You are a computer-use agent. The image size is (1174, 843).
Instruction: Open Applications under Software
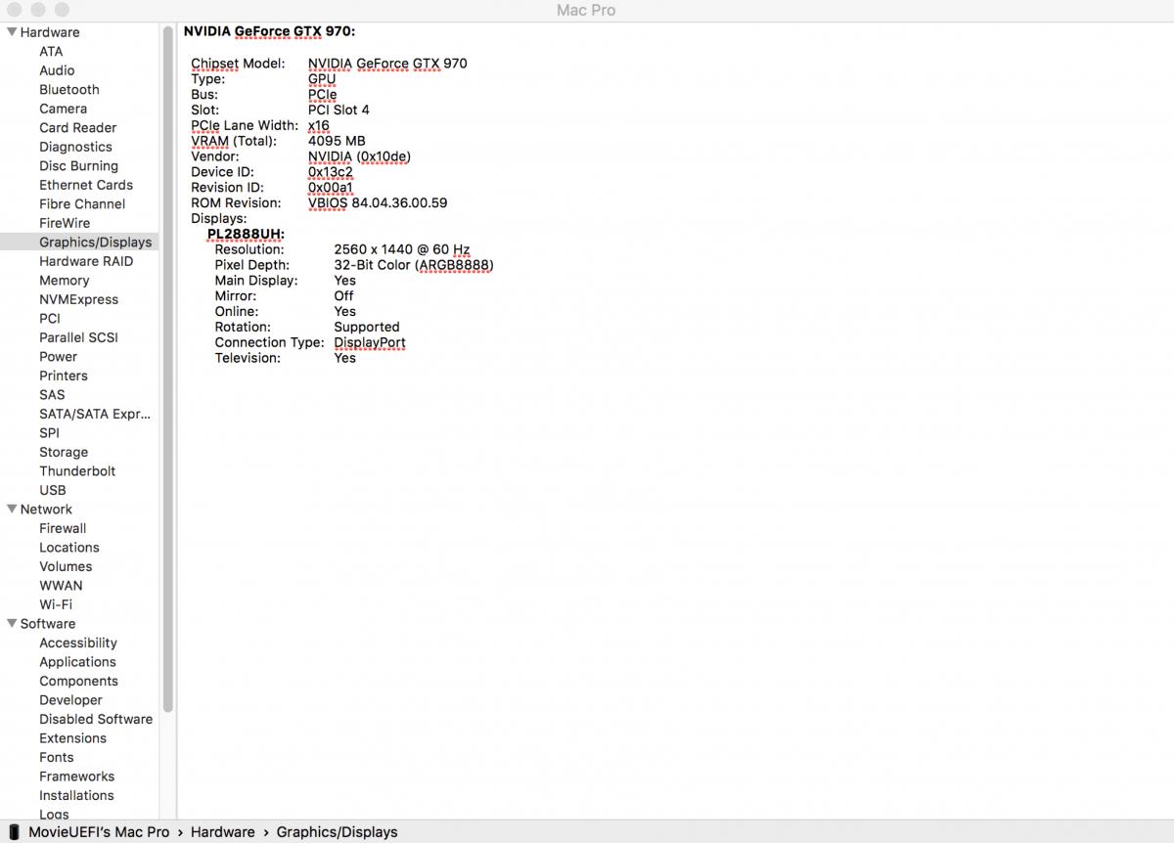(x=77, y=662)
